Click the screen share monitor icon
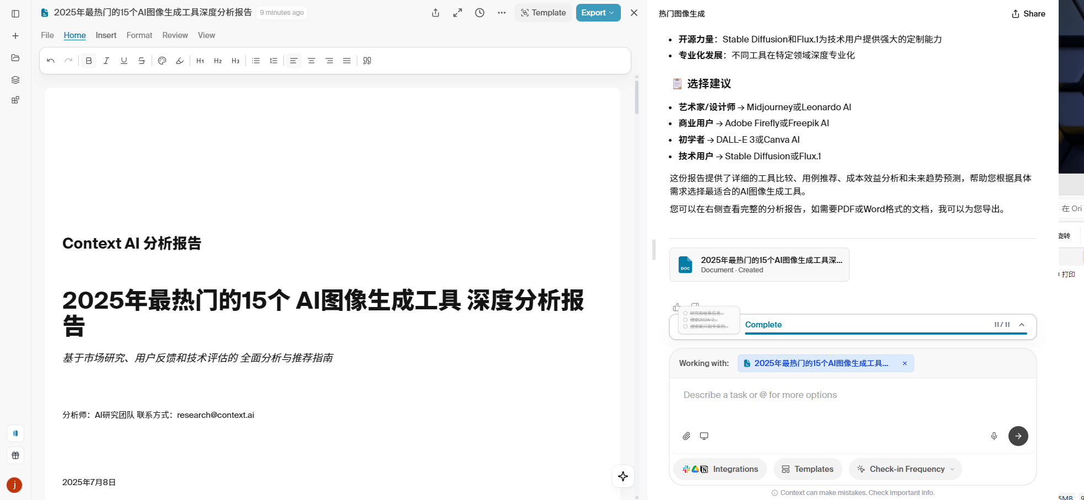Viewport: 1084px width, 500px height. (x=704, y=436)
